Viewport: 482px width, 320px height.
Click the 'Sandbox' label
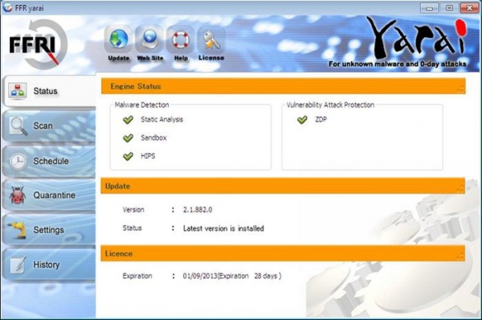tap(153, 137)
